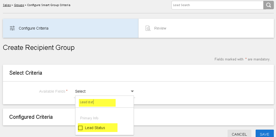
Task: Tick the Lead Status checkbox
Action: (80, 128)
